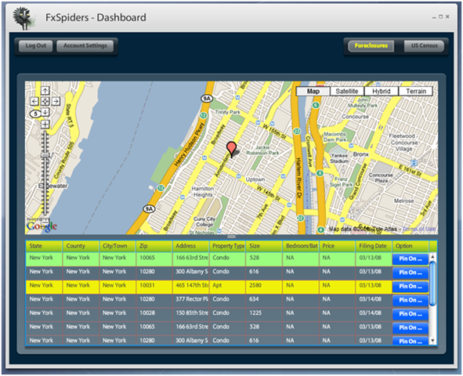Sort by the Size column header
463x376 pixels.
[x=264, y=246]
